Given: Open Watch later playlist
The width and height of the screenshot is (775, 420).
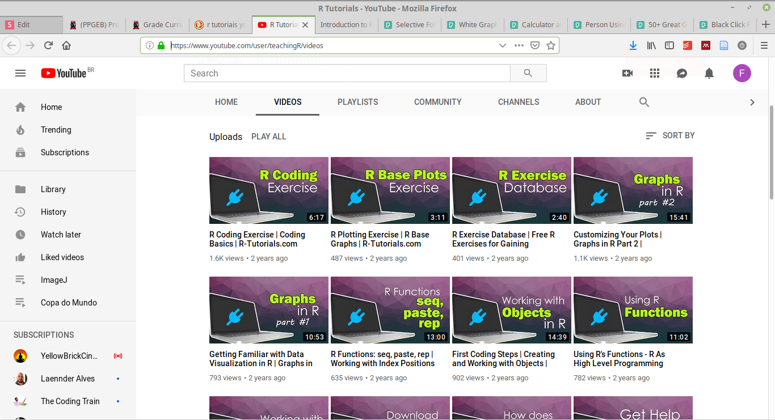Looking at the screenshot, I should 68,235.
